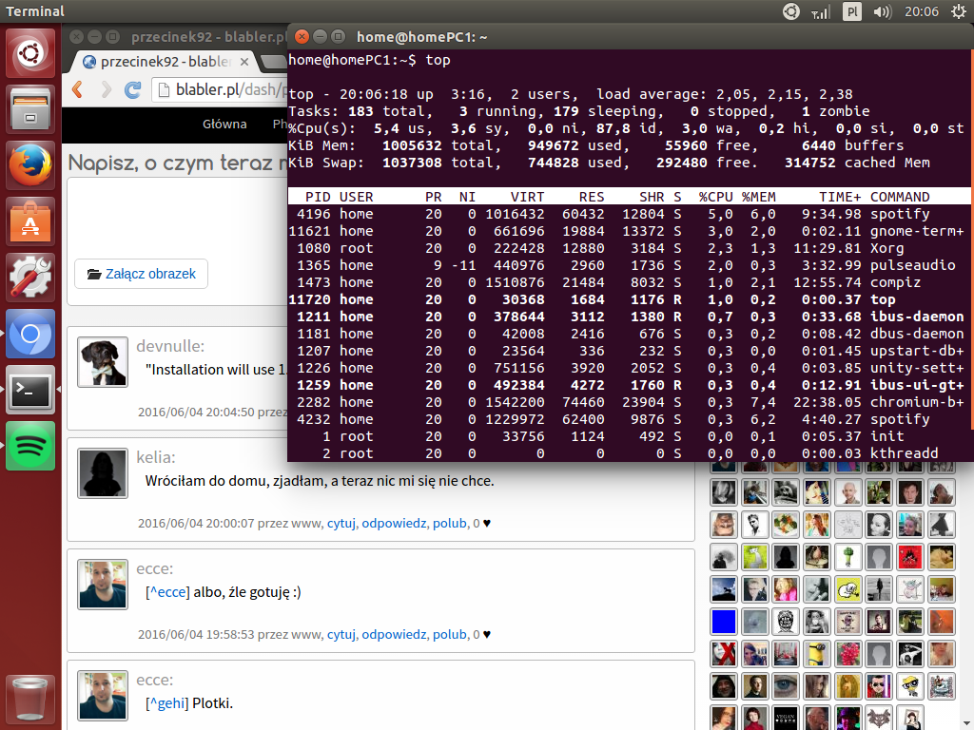Expand the session gear menu in top panel
This screenshot has height=730, width=974.
tap(958, 11)
